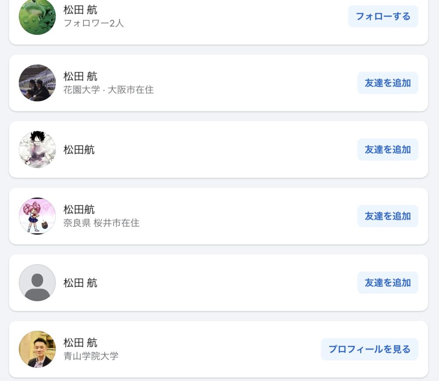Add friend next to manga avatar 松田航
439x381 pixels.
point(388,150)
